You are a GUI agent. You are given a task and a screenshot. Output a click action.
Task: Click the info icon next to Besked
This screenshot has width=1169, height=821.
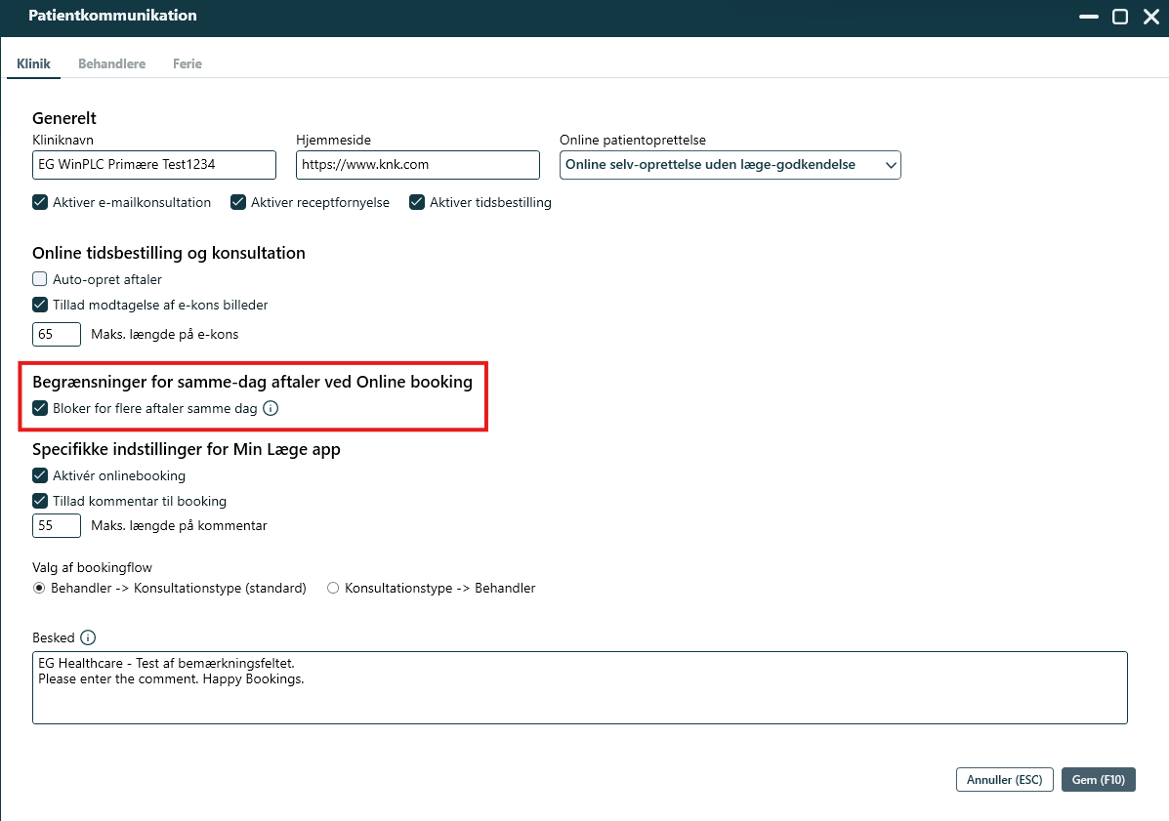(88, 637)
